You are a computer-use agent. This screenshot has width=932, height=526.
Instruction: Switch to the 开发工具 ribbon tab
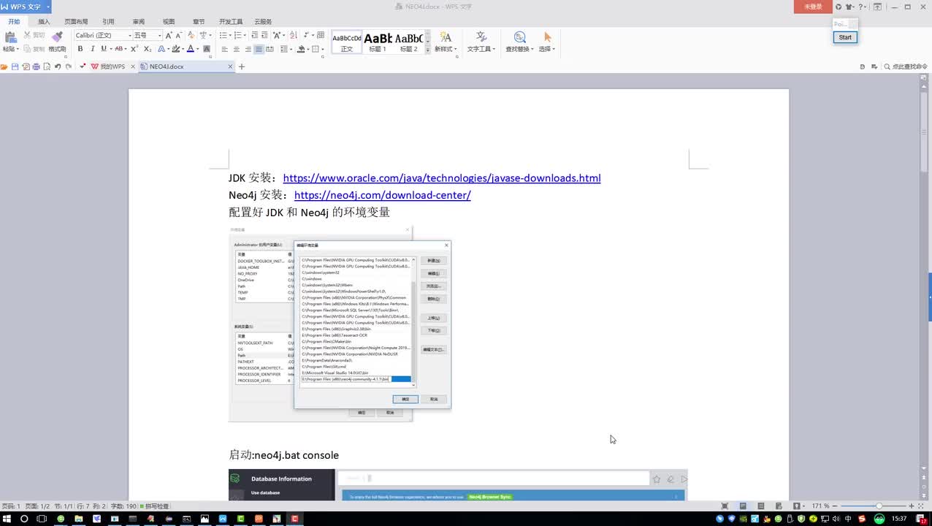click(231, 22)
